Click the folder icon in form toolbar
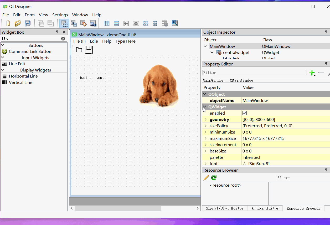 [79, 50]
